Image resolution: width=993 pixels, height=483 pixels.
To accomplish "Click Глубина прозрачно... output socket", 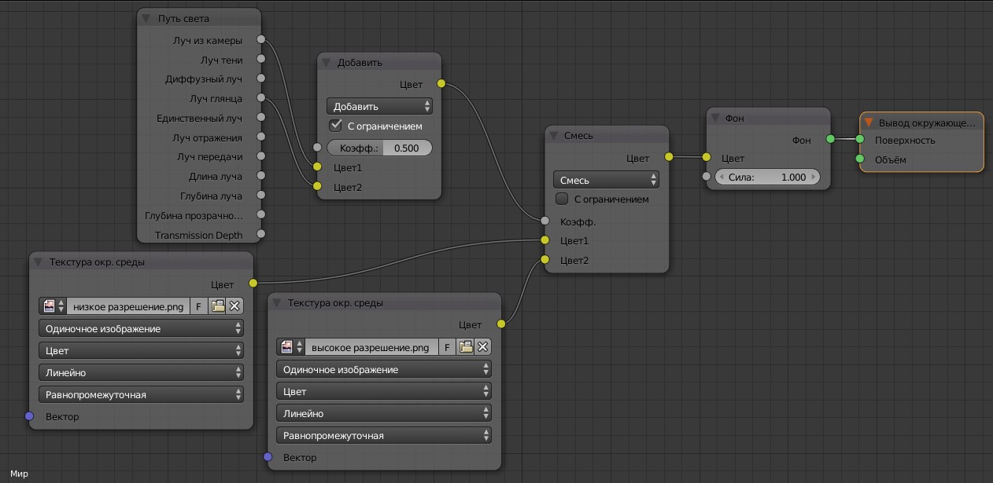I will (x=260, y=214).
